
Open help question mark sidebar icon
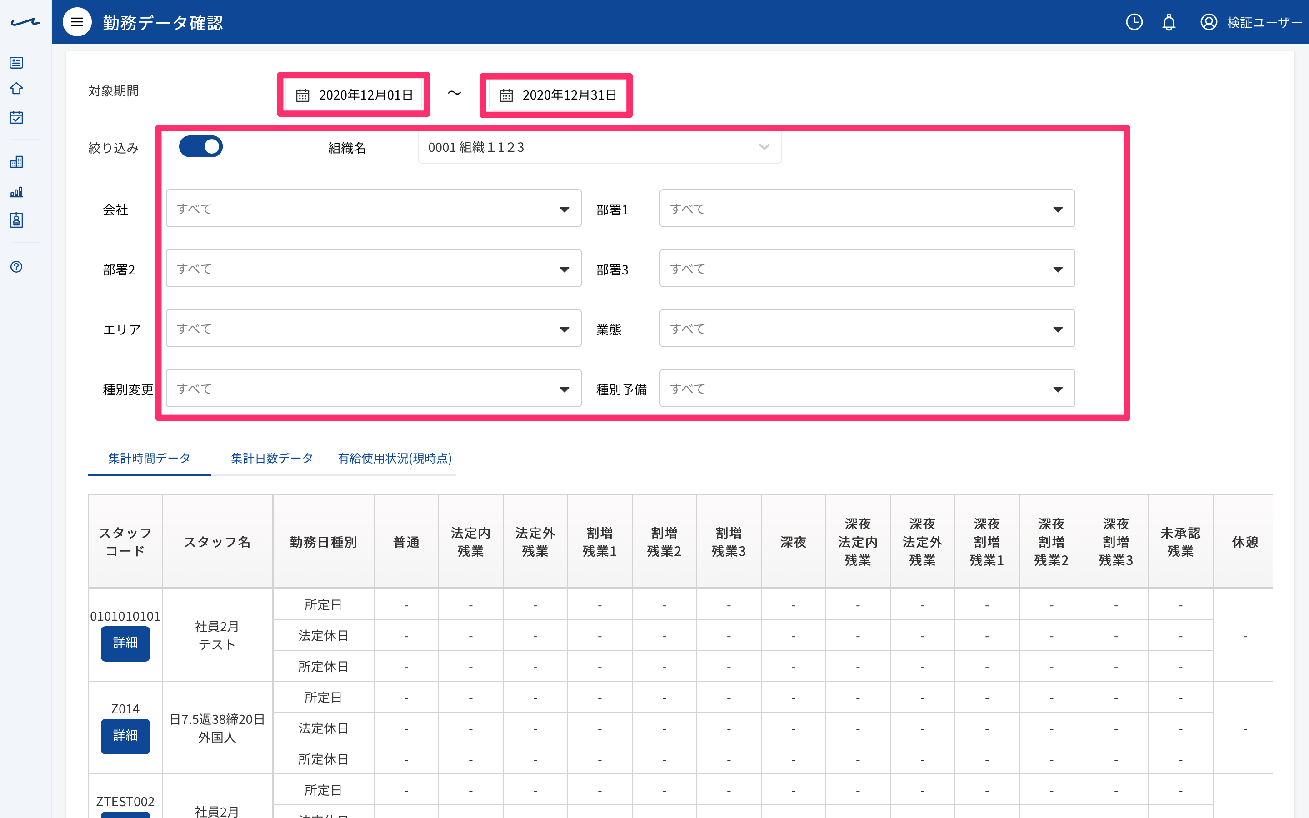point(17,267)
